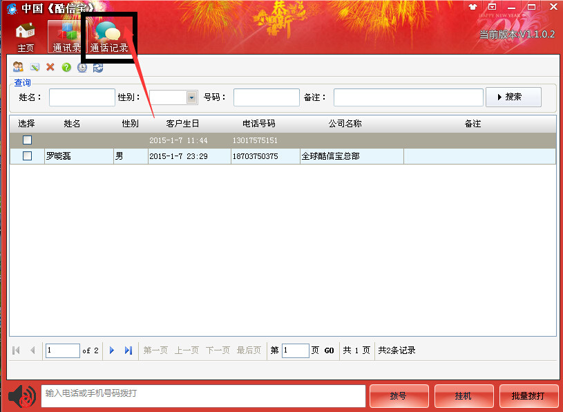Viewport: 563px width, 412px height.
Task: Check the box for 罗晓磊 row
Action: pos(28,156)
